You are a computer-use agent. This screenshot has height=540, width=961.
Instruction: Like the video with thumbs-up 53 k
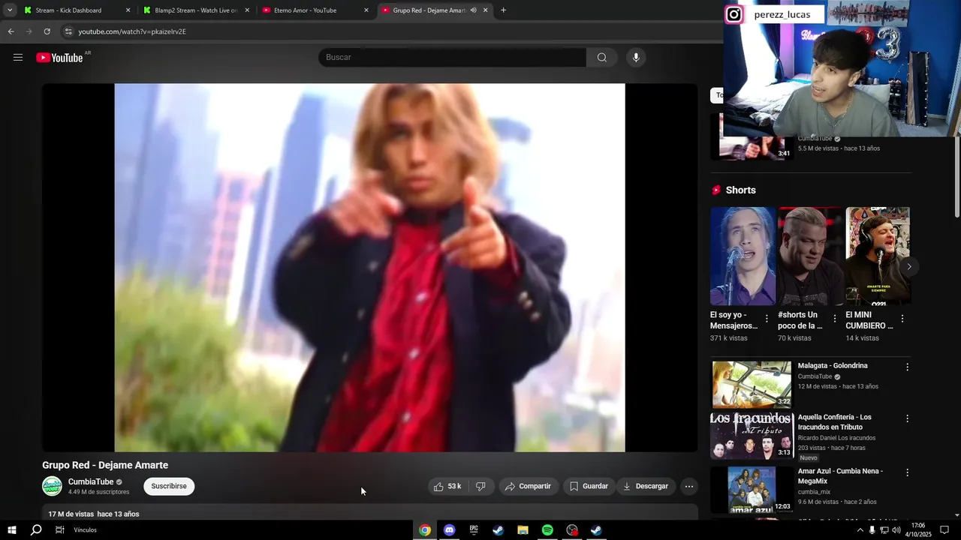coord(447,486)
